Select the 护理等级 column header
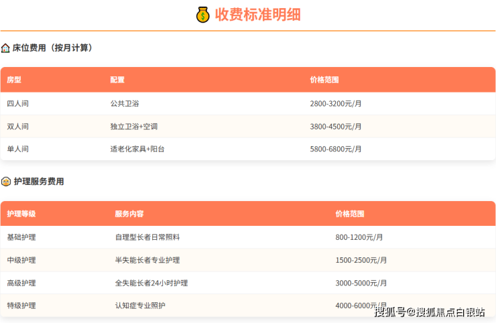 [21, 214]
